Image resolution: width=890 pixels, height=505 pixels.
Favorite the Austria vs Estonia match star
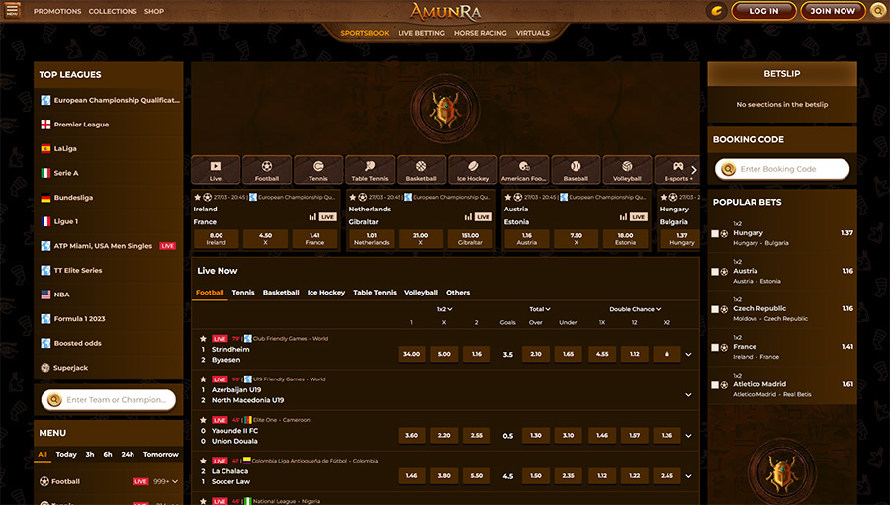508,197
